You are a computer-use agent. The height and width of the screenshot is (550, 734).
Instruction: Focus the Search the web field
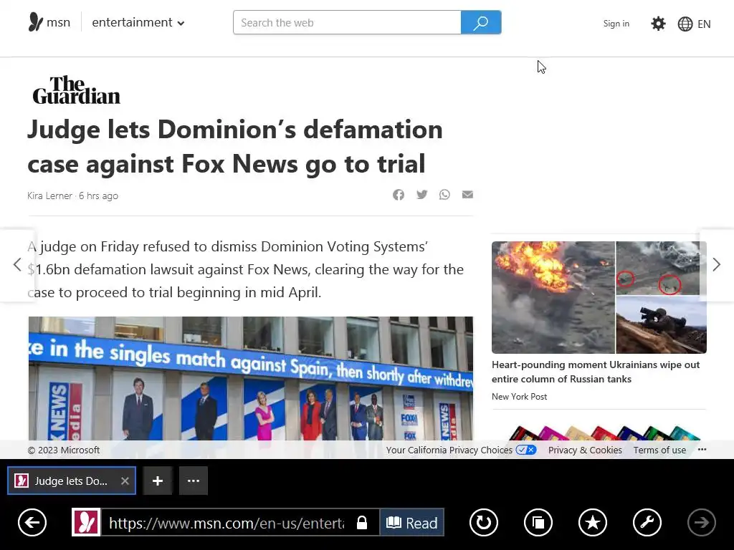(347, 22)
